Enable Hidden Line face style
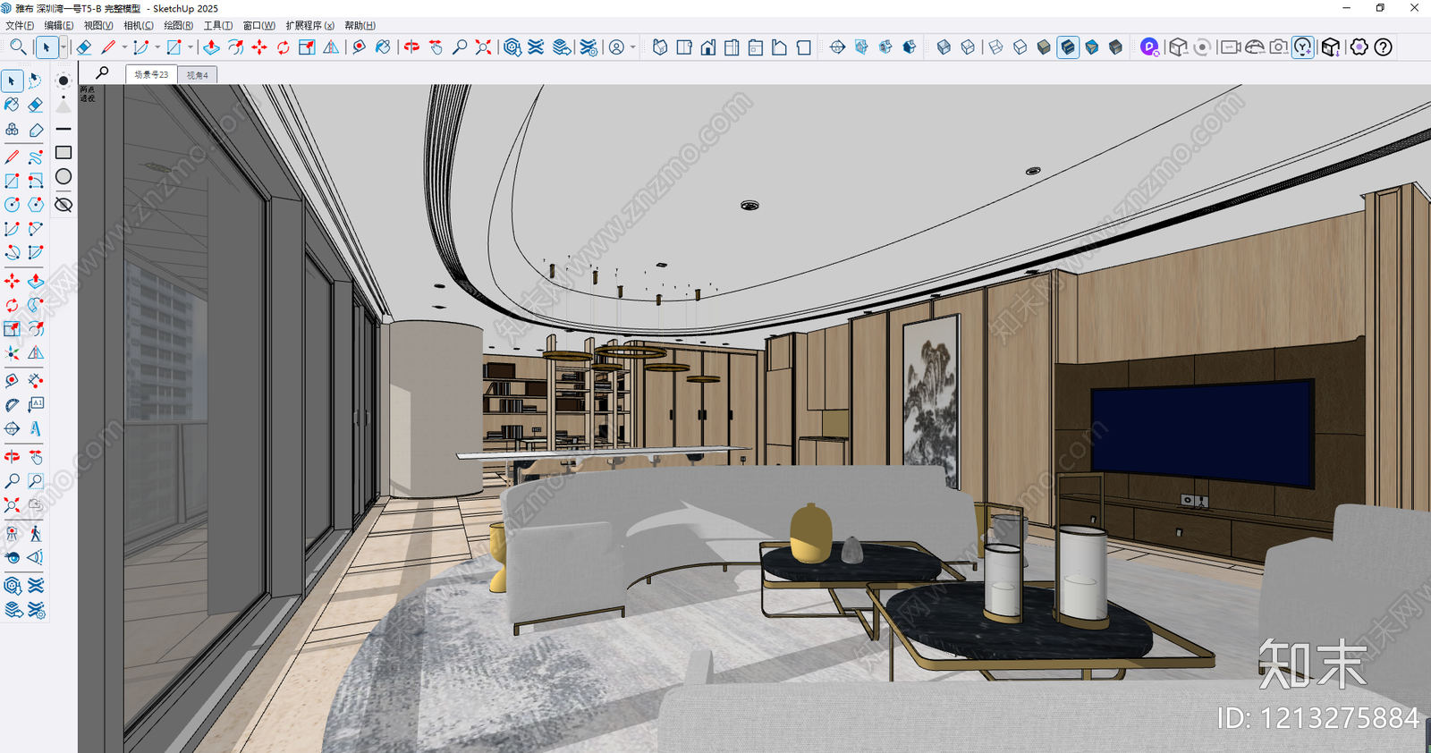This screenshot has width=1431, height=753. click(x=1020, y=47)
